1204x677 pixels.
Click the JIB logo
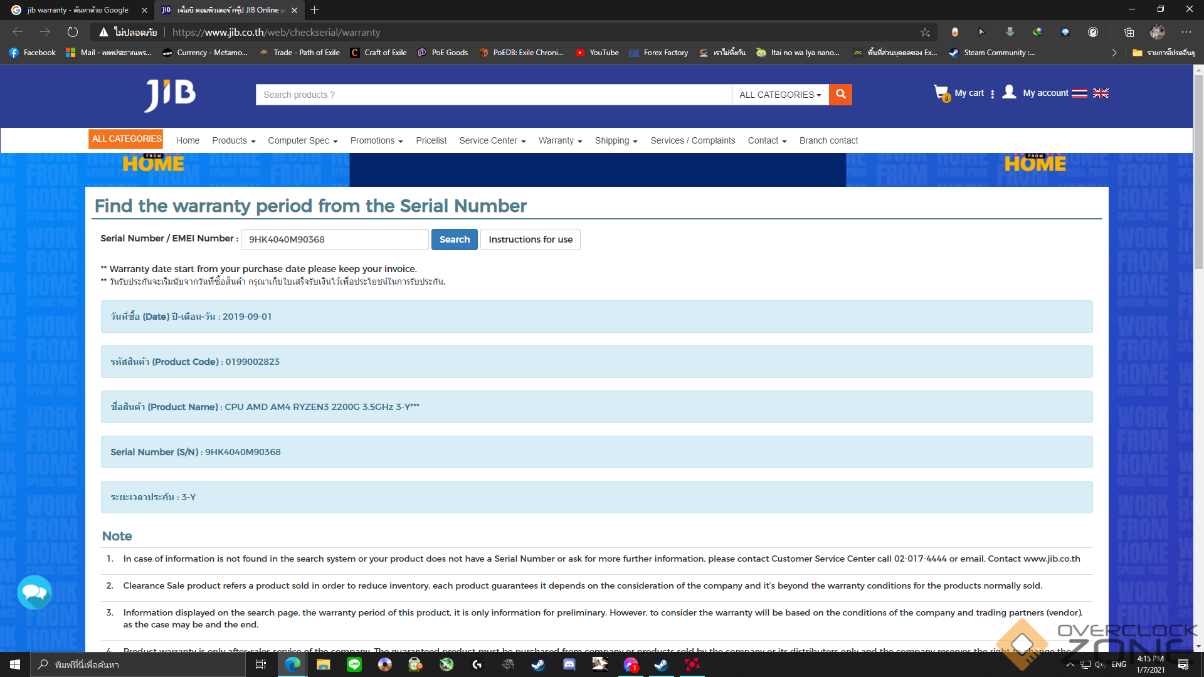click(170, 95)
